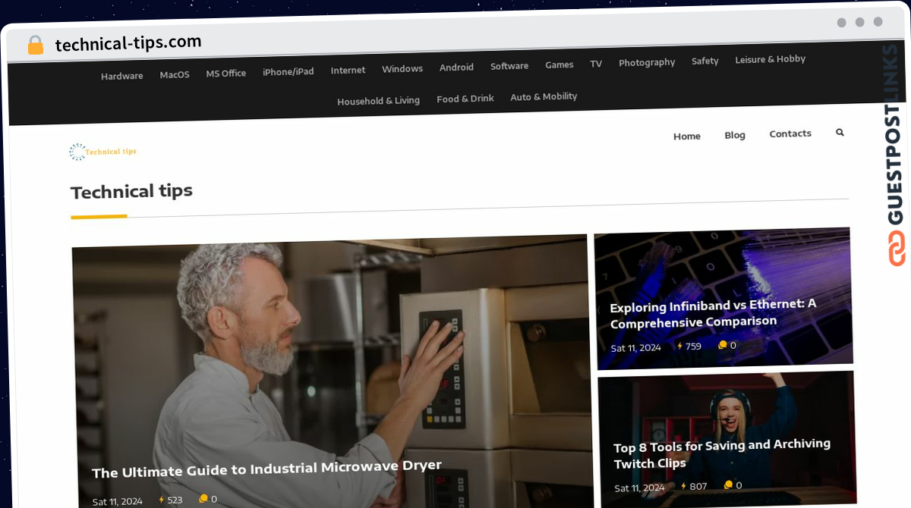
Task: Click the Technical tips page heading
Action: coord(131,191)
